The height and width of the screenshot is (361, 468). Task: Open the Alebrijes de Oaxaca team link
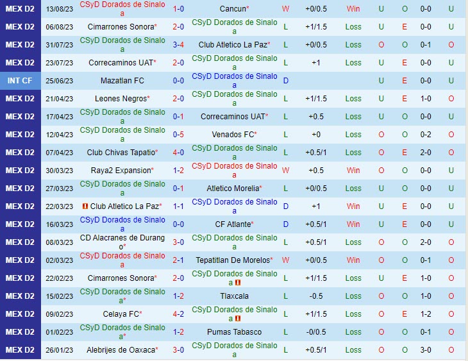coord(121,350)
